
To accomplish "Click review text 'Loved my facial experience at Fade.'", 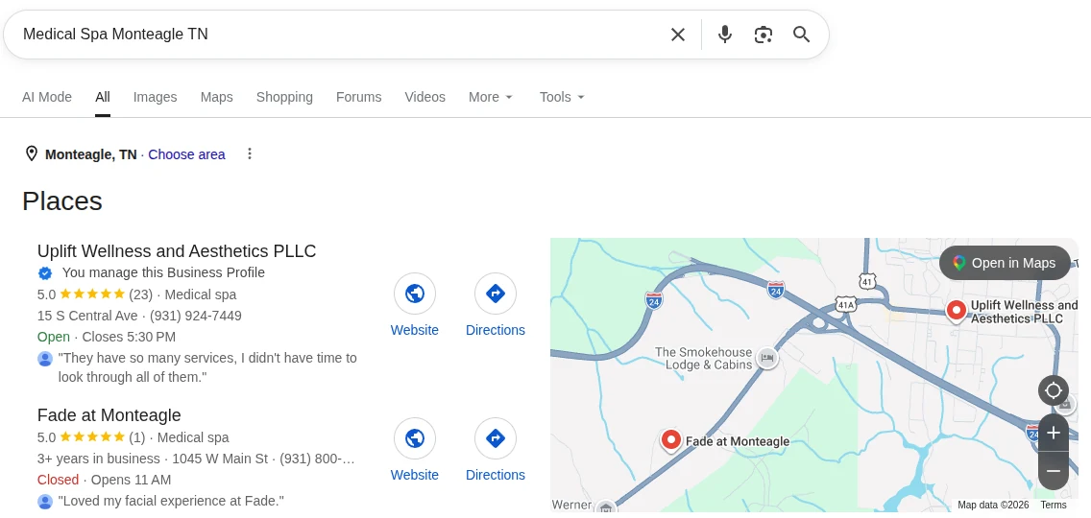I will 171,501.
